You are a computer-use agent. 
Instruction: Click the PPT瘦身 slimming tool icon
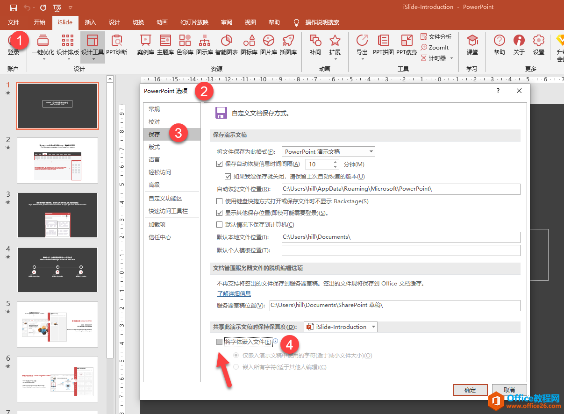click(x=407, y=45)
